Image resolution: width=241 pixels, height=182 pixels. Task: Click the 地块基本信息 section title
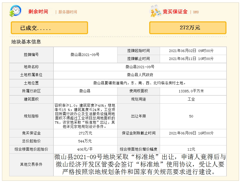26,42
